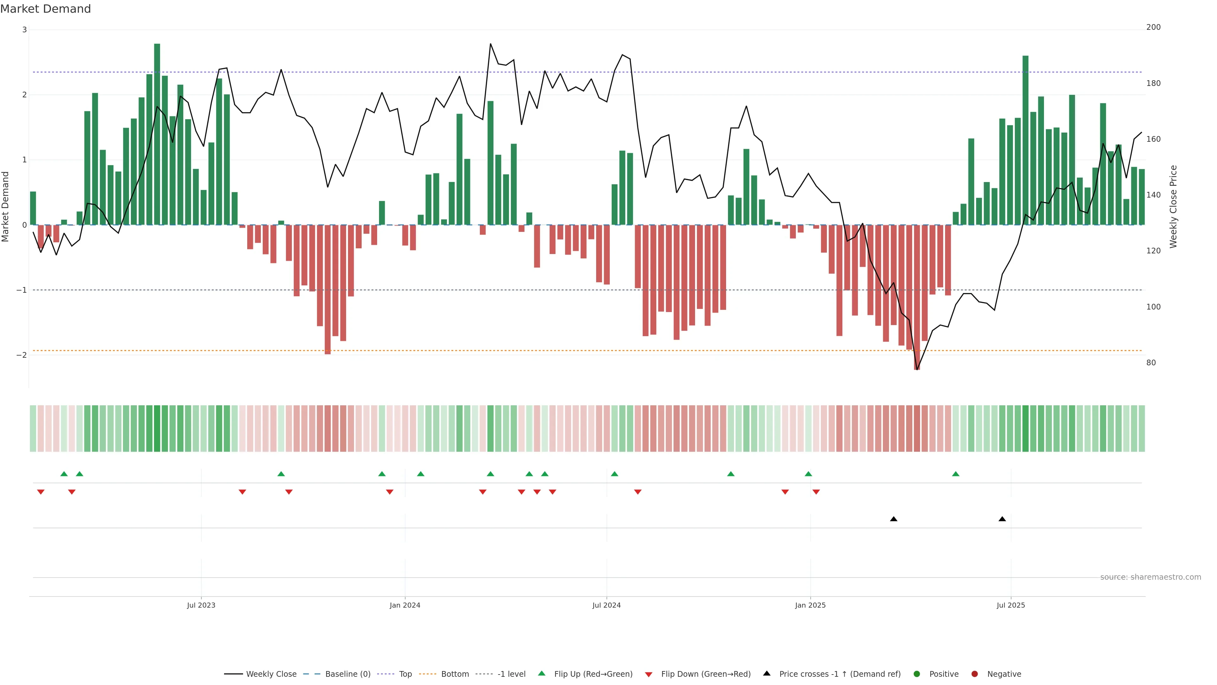1217x685 pixels.
Task: Click the red Negative legend dot
Action: (975, 674)
